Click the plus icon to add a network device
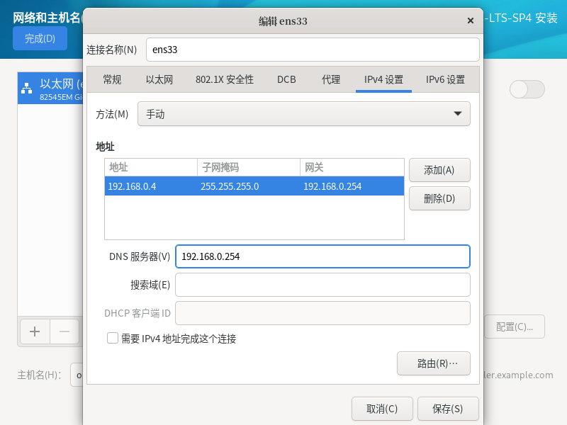The image size is (567, 425). coord(35,331)
